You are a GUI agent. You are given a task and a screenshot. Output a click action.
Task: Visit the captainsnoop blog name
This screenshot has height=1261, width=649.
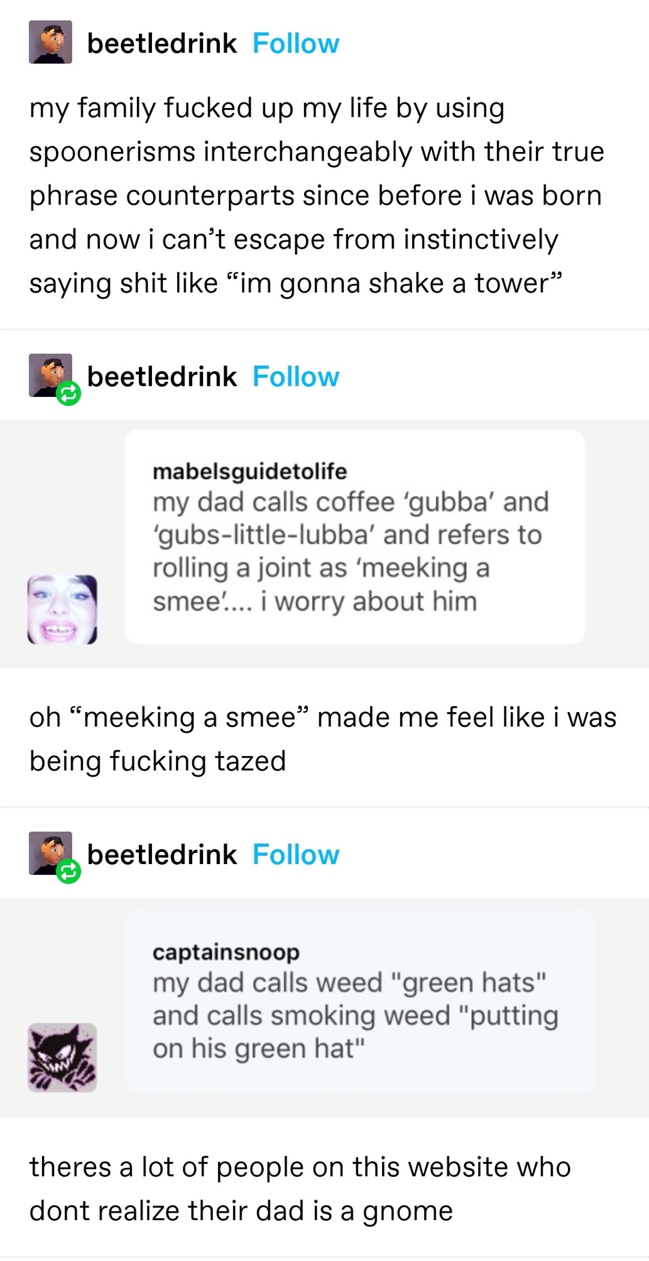click(x=226, y=952)
